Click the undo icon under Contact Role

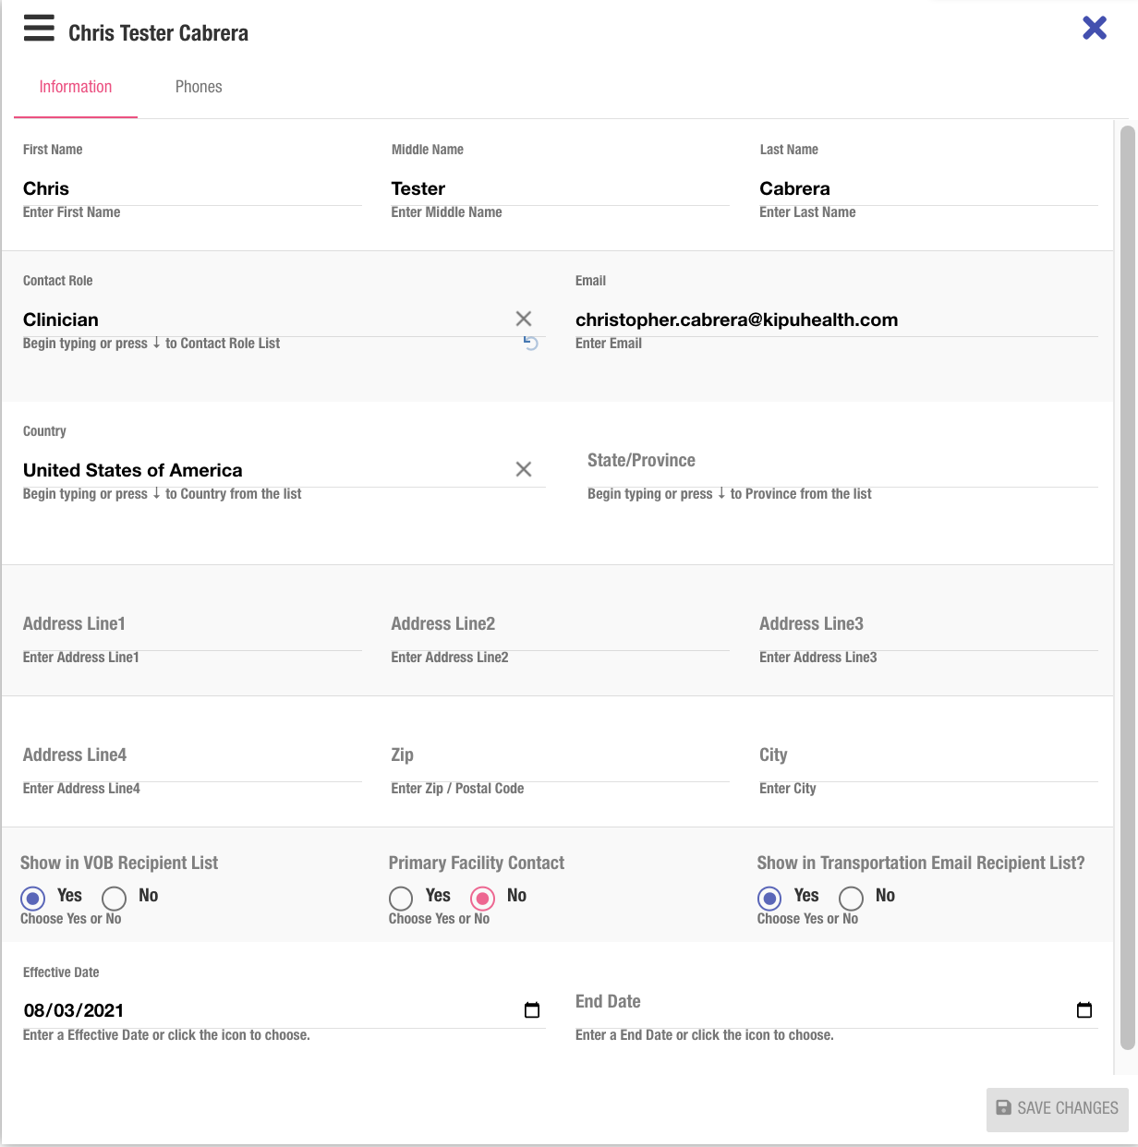[531, 344]
